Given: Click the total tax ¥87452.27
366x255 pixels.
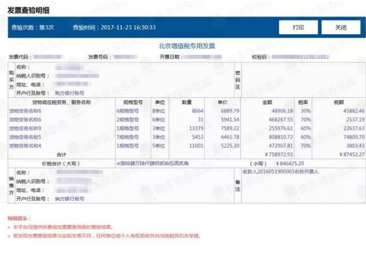Looking at the screenshot, I should (352, 154).
